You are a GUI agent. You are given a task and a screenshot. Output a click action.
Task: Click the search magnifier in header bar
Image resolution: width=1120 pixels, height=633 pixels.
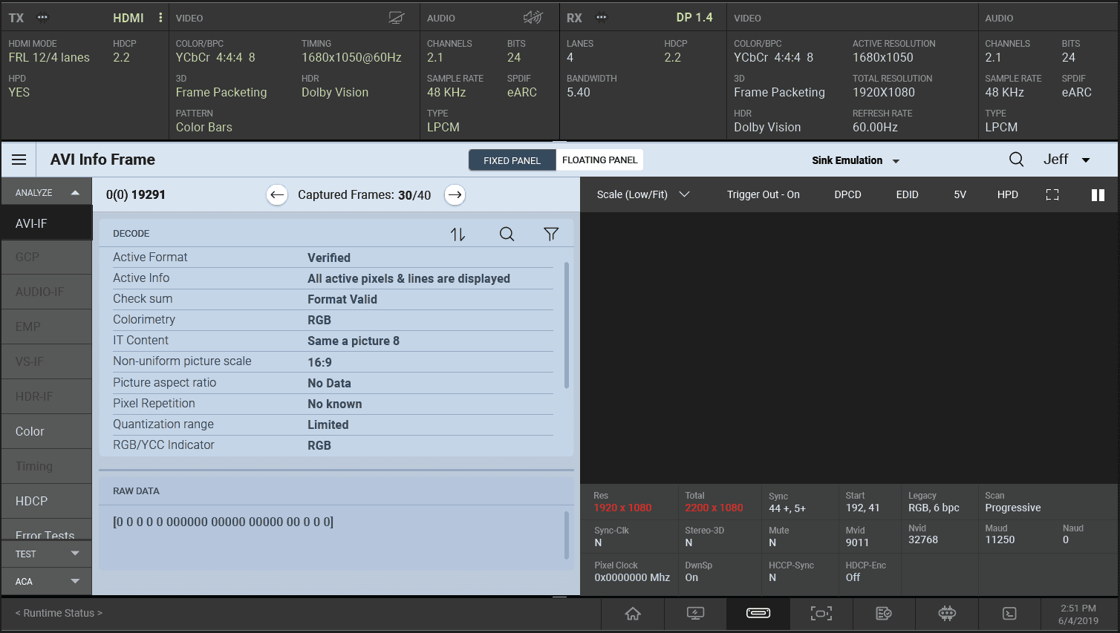(1016, 160)
